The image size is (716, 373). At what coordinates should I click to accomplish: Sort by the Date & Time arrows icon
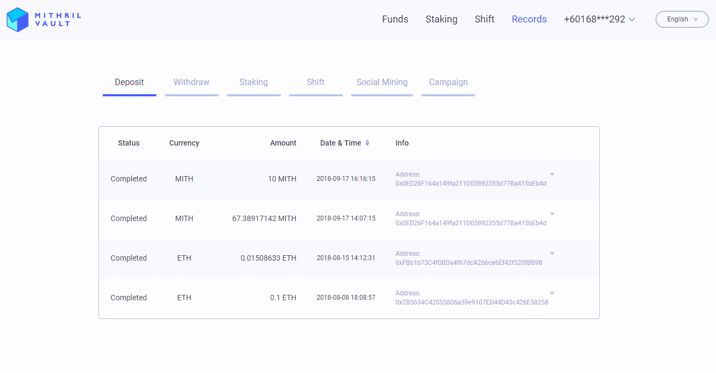point(367,143)
